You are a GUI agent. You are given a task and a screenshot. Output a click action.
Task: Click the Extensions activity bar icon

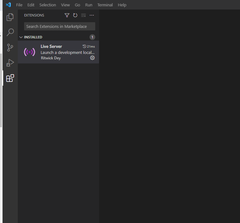(x=10, y=78)
